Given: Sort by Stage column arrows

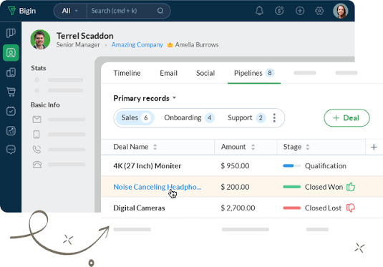Looking at the screenshot, I should 308,147.
